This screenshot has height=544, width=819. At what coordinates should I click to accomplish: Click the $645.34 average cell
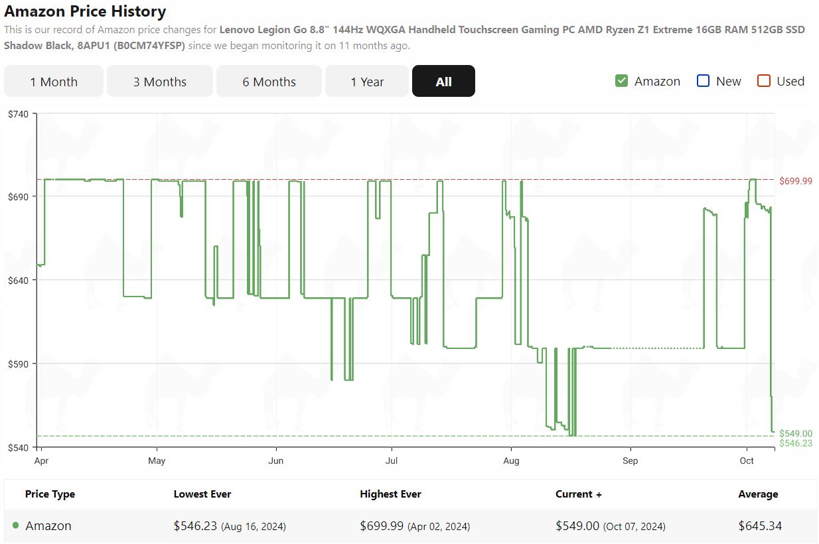click(x=760, y=526)
